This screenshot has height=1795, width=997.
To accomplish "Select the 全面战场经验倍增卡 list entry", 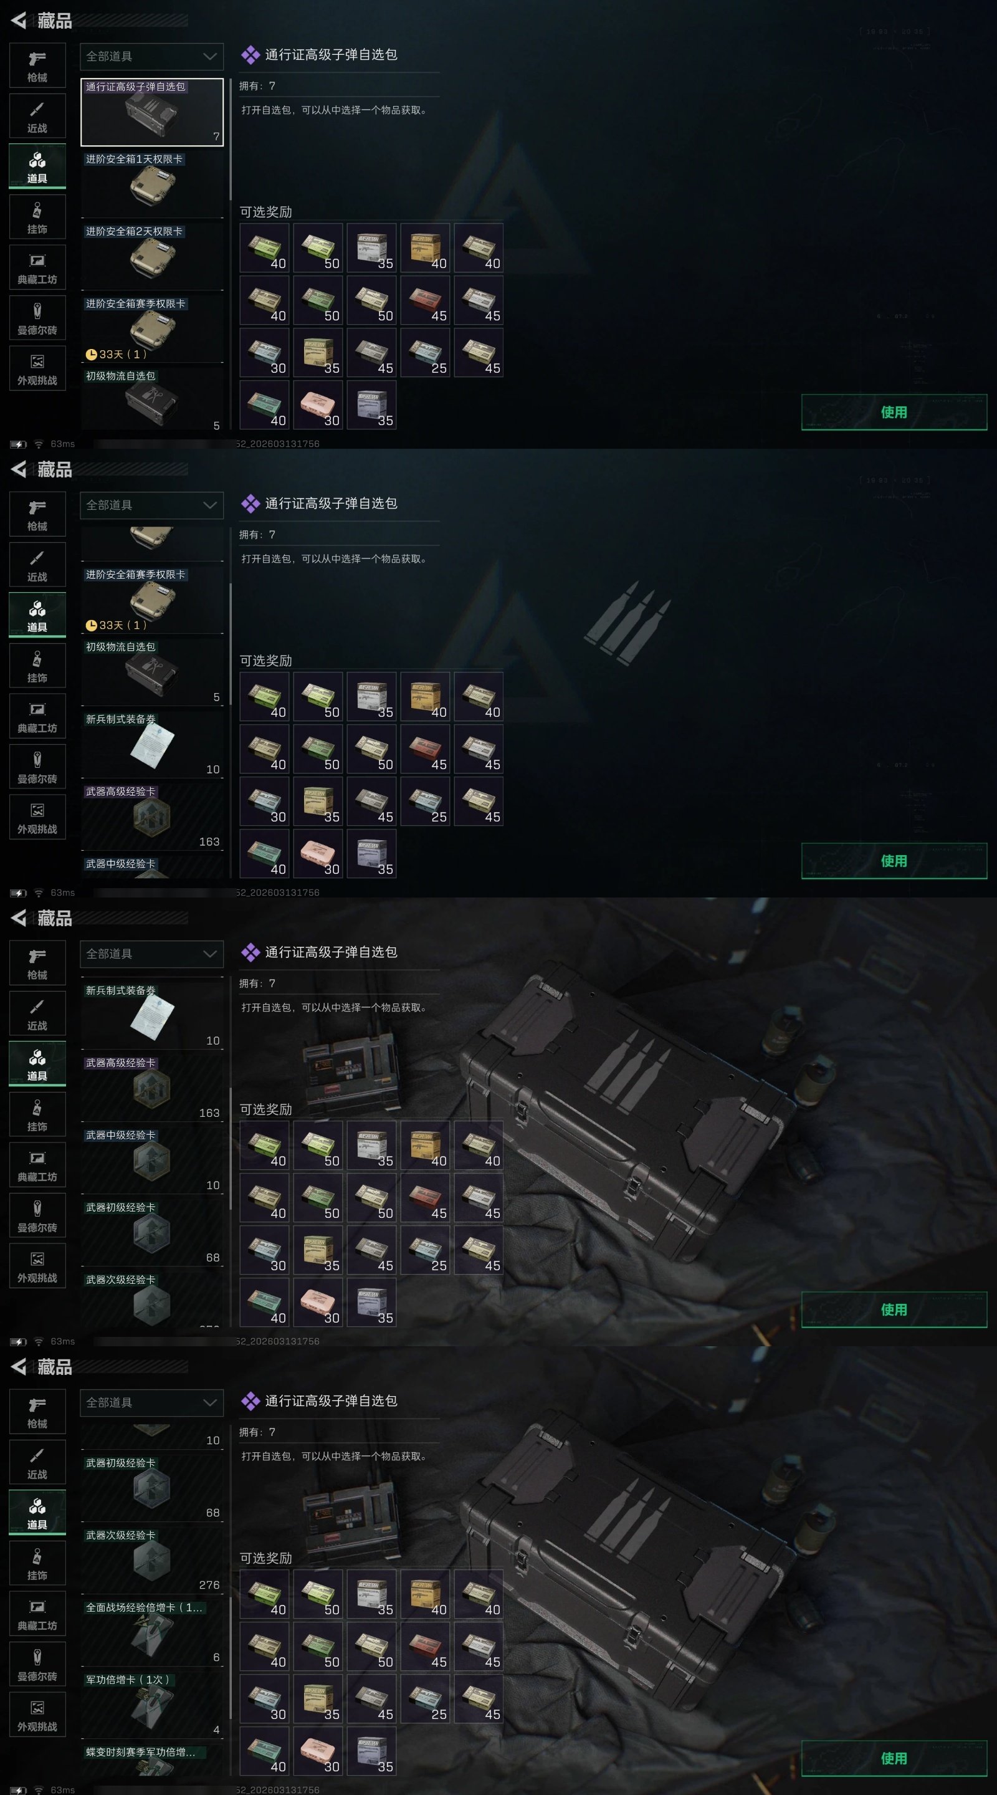I will pyautogui.click(x=152, y=1631).
